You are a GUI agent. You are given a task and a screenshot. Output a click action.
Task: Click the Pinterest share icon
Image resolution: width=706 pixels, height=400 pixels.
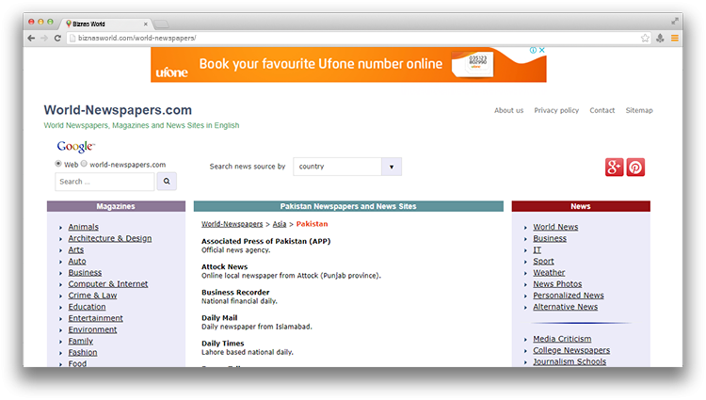click(x=635, y=167)
